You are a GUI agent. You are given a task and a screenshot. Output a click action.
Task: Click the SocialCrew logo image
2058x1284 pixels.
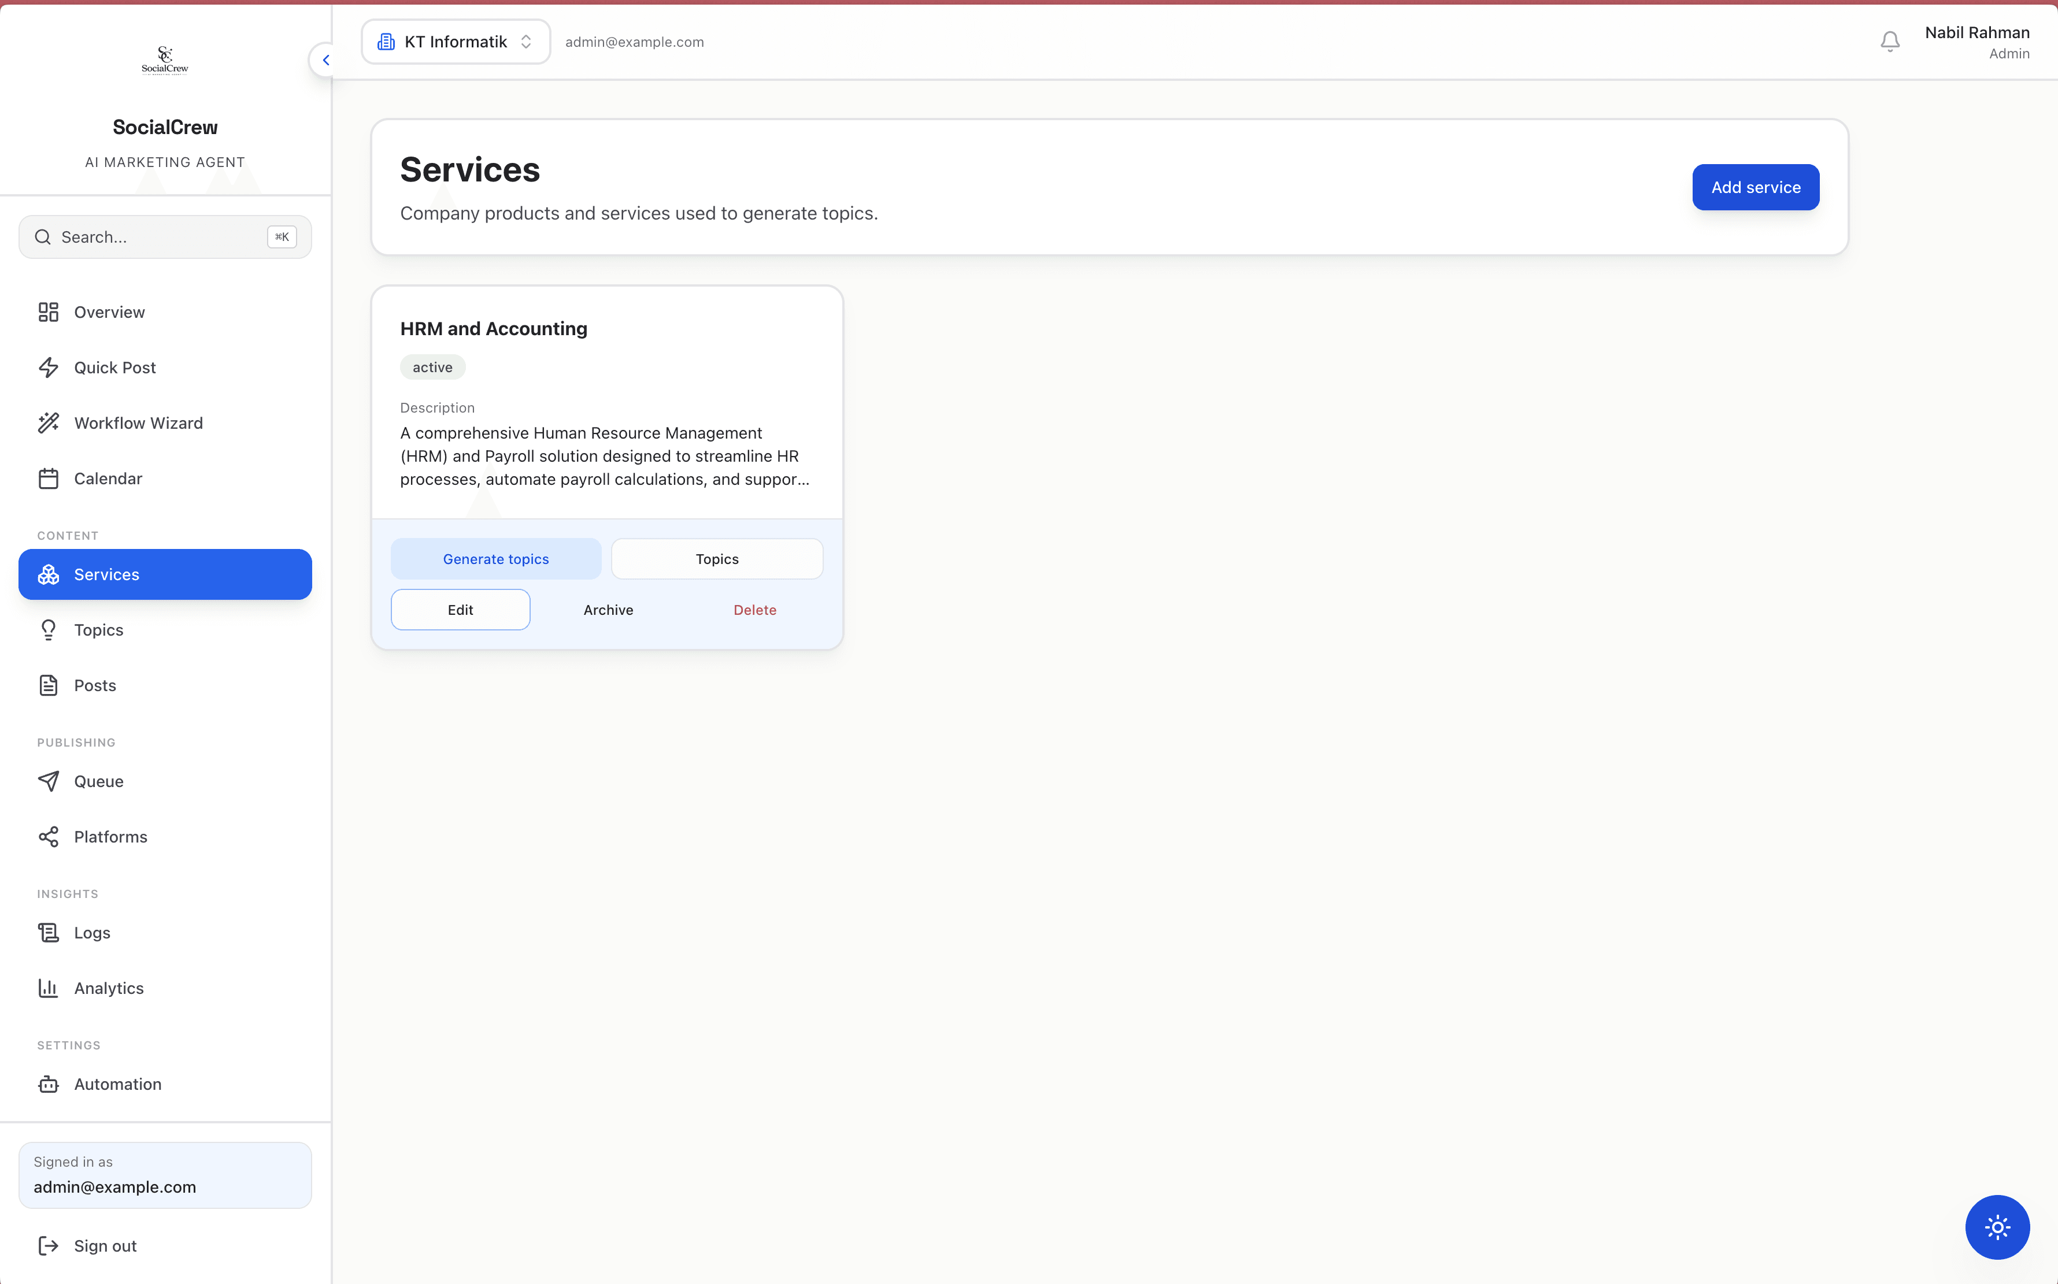[x=165, y=60]
